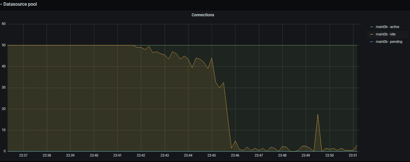Image resolution: width=410 pixels, height=162 pixels.
Task: Click the idle spike peak after 23:49
Action: 318,114
